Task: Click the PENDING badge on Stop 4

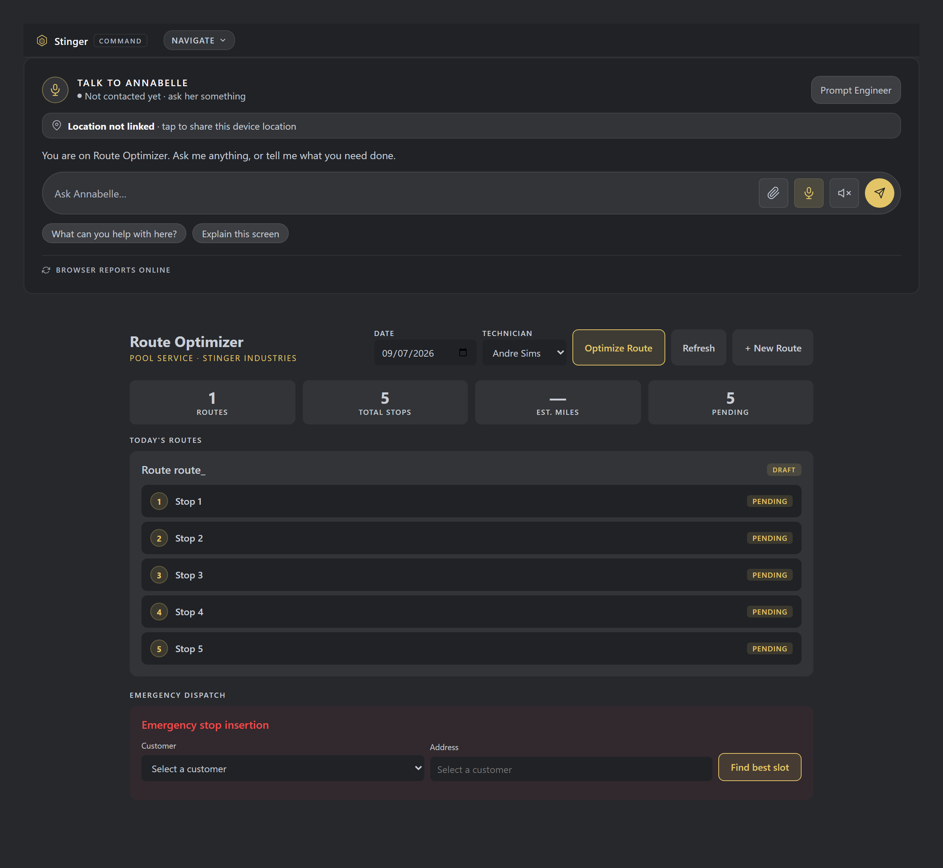Action: 770,612
